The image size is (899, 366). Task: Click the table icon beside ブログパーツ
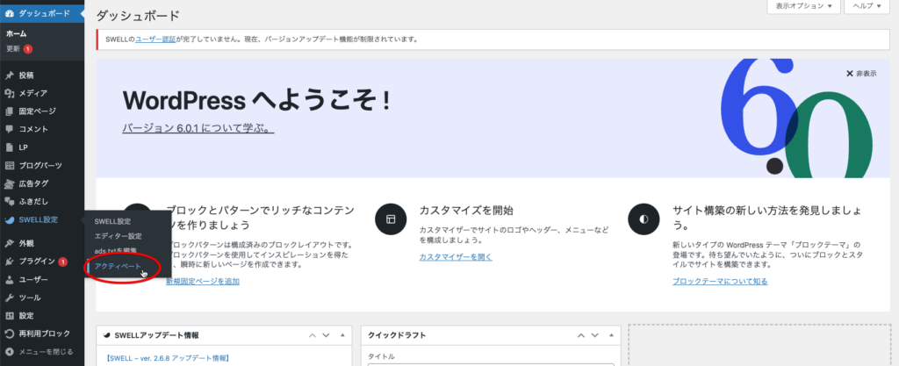point(9,166)
